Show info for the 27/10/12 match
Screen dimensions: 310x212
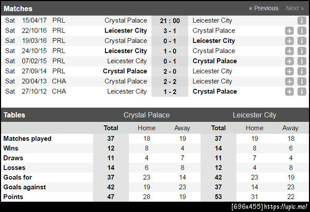tap(301, 91)
